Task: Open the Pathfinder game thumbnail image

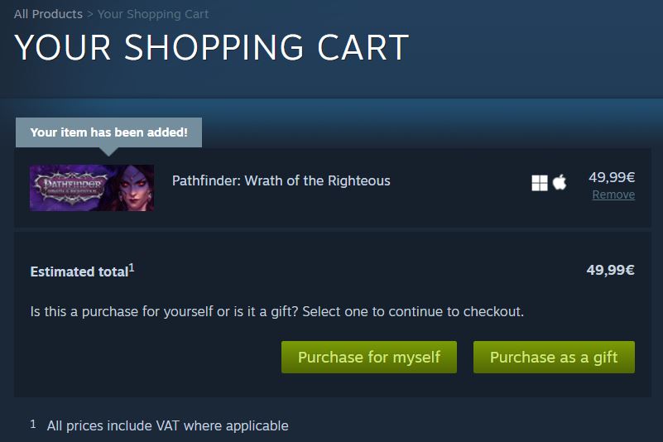Action: [92, 188]
